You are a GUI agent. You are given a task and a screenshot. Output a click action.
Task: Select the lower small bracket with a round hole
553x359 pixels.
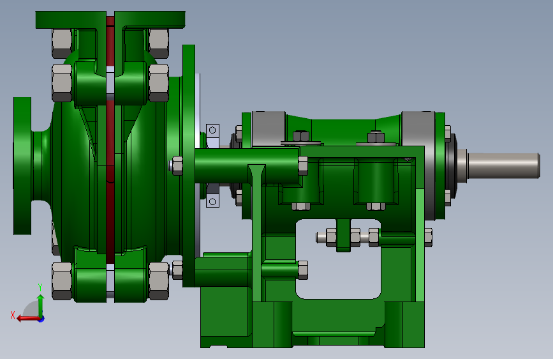(x=212, y=200)
